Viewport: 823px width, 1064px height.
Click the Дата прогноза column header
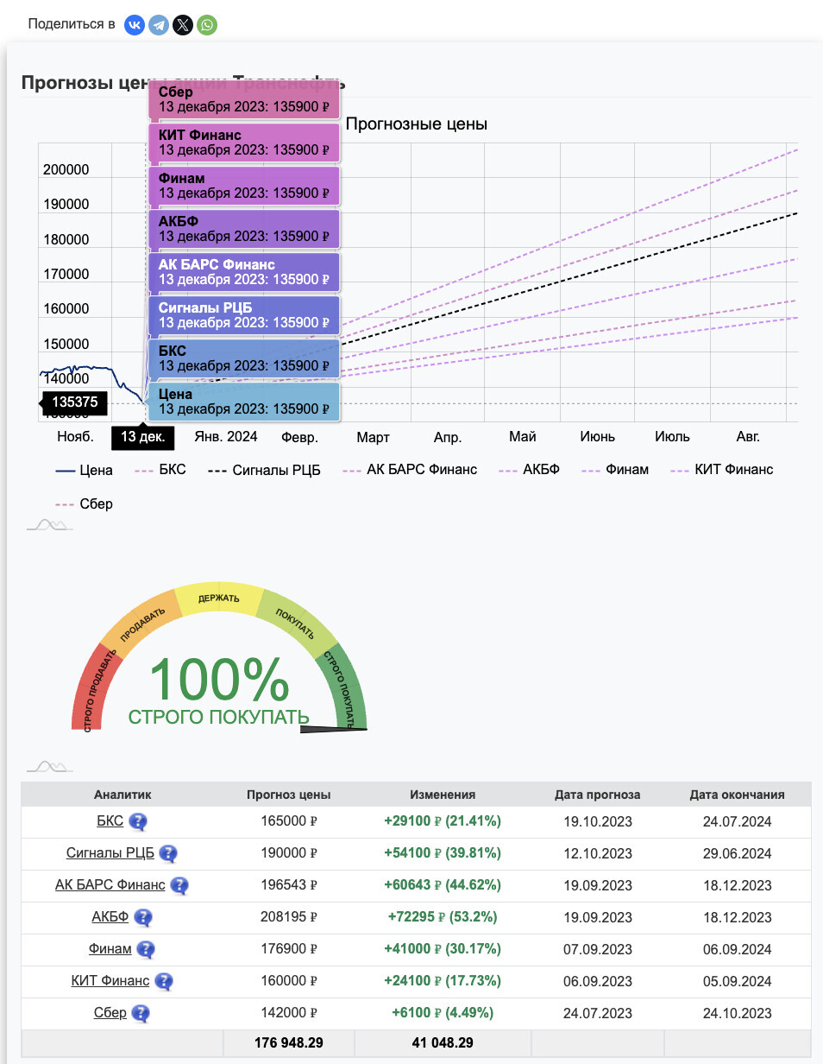[598, 795]
